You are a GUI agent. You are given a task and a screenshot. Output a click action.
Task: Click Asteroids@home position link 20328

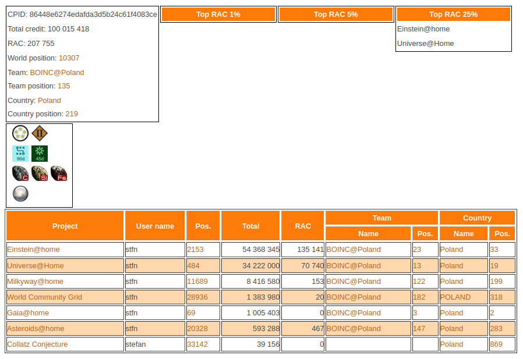(197, 328)
